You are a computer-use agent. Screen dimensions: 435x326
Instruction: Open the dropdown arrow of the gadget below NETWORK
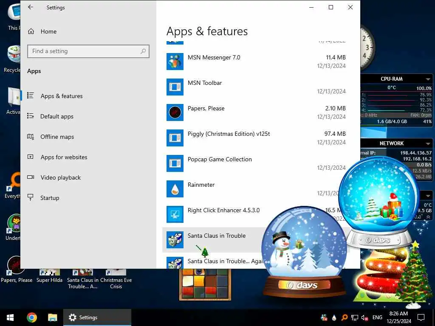coord(428,196)
